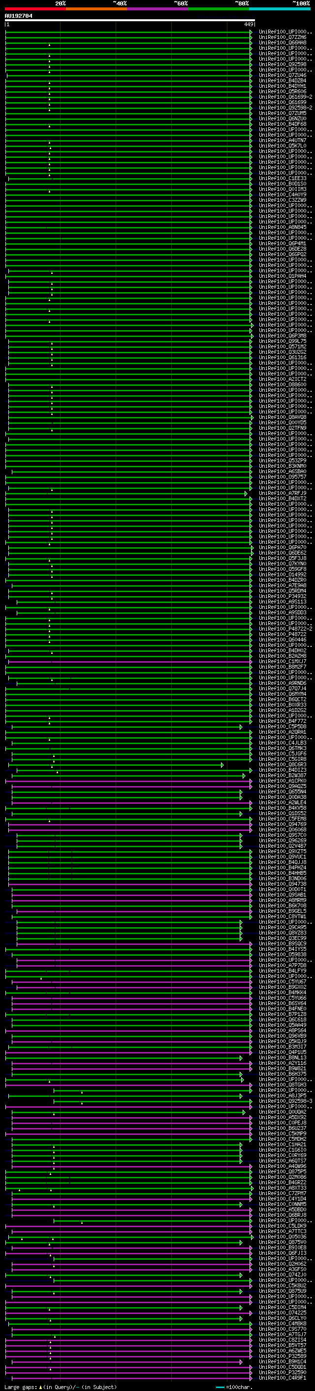315x1391 pixels.
Task: Open hit UniRef100_B4DZB4
Action: point(283,80)
